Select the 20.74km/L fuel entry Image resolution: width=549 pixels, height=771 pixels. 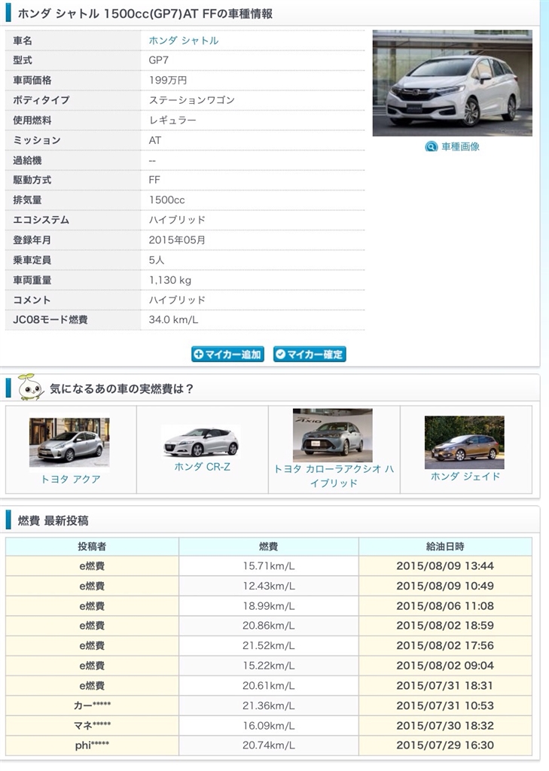269,745
